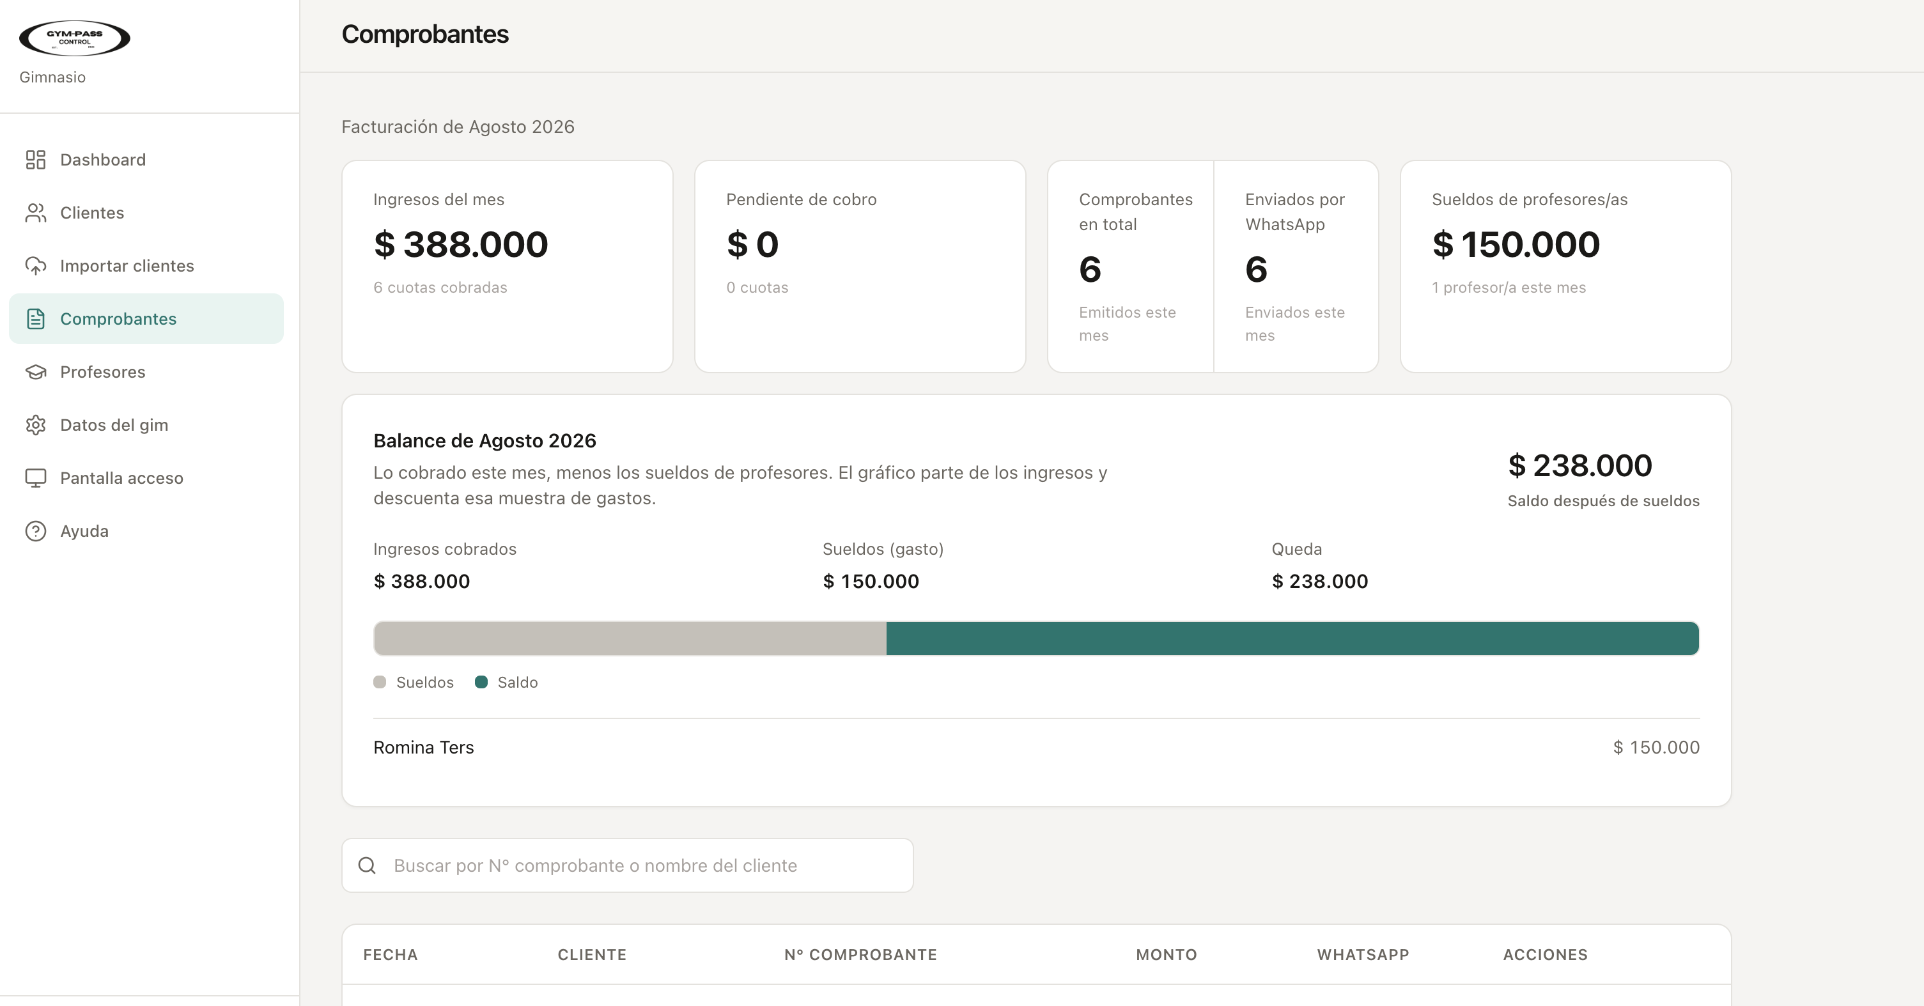
Task: Click the WHATSAPP column header
Action: [1363, 954]
